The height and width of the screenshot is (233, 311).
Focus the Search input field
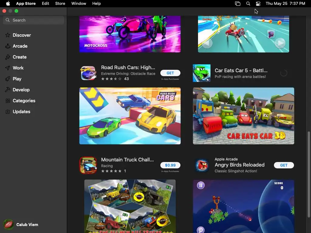click(33, 20)
